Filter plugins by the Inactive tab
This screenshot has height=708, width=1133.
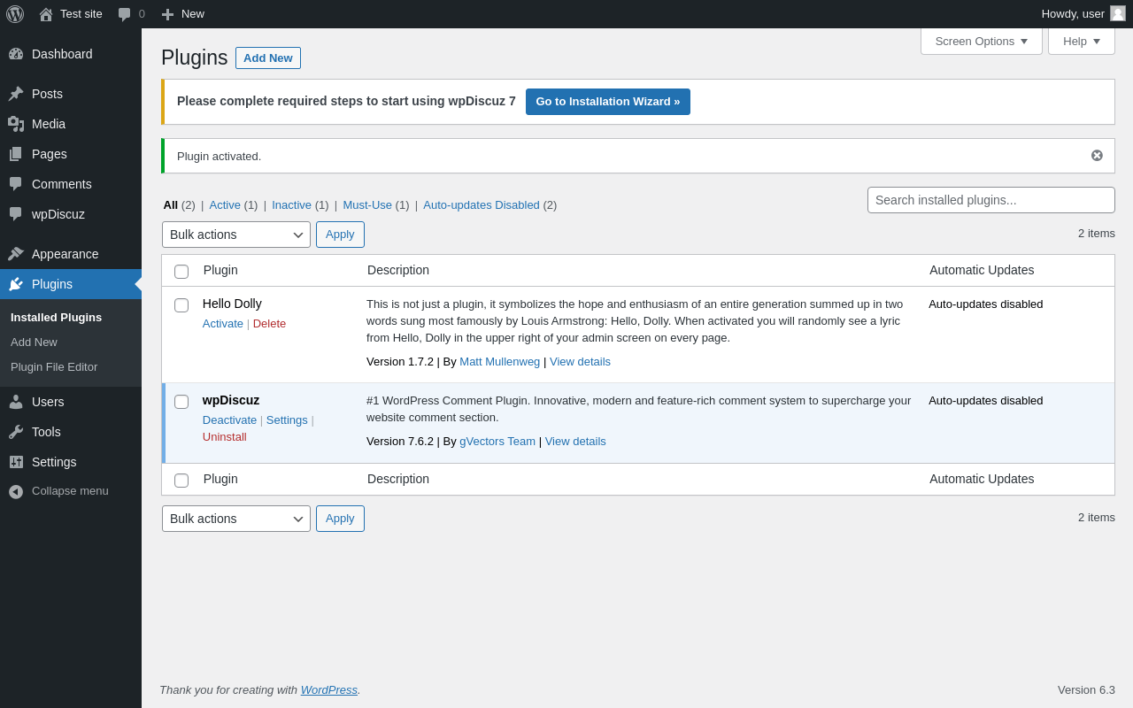(291, 205)
